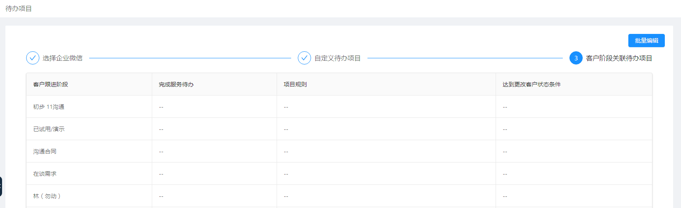Click the step 3 circle icon

point(576,58)
